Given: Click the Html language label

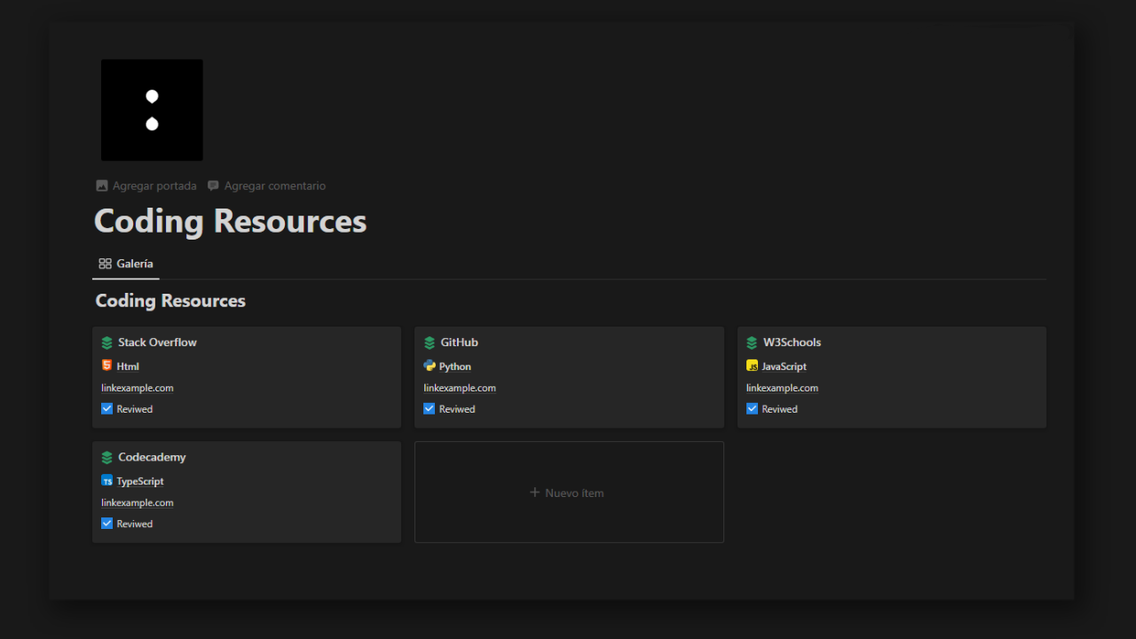Looking at the screenshot, I should click(x=128, y=367).
